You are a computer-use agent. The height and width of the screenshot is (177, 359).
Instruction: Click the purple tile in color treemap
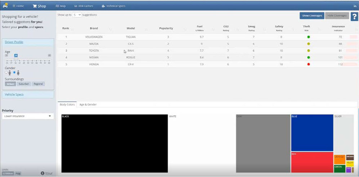349,170
